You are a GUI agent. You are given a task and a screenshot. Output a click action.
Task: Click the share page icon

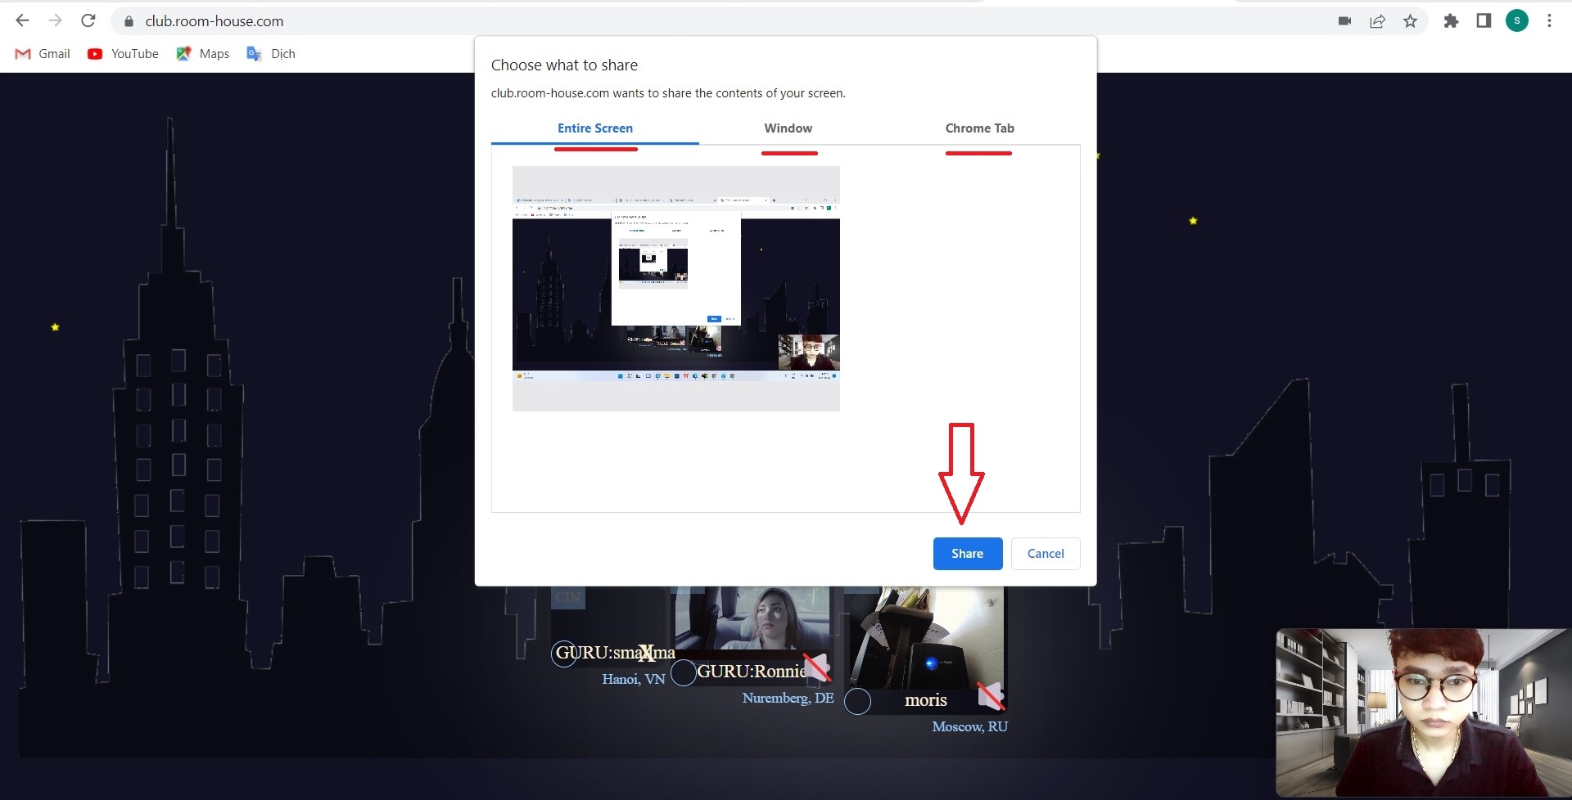point(1377,21)
